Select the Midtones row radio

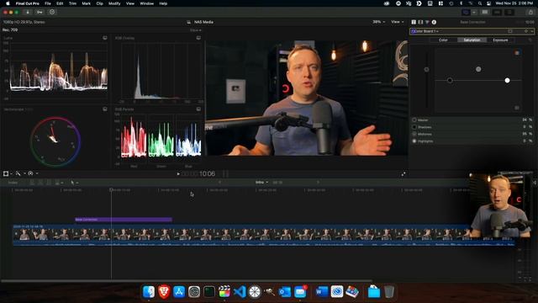[414, 134]
